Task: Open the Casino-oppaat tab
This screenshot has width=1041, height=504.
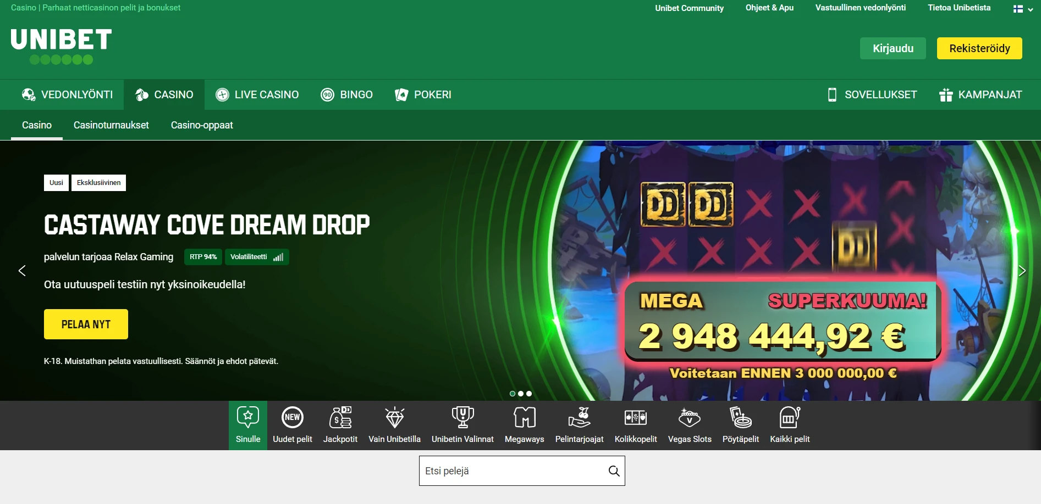Action: click(202, 125)
